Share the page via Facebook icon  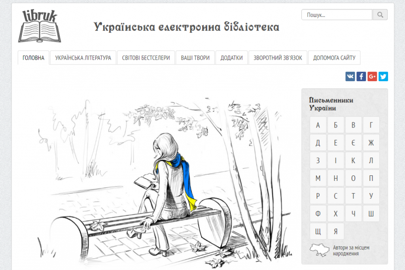point(361,76)
